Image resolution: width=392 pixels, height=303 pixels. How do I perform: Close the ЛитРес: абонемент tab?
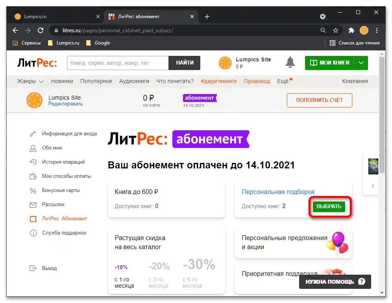coord(192,17)
